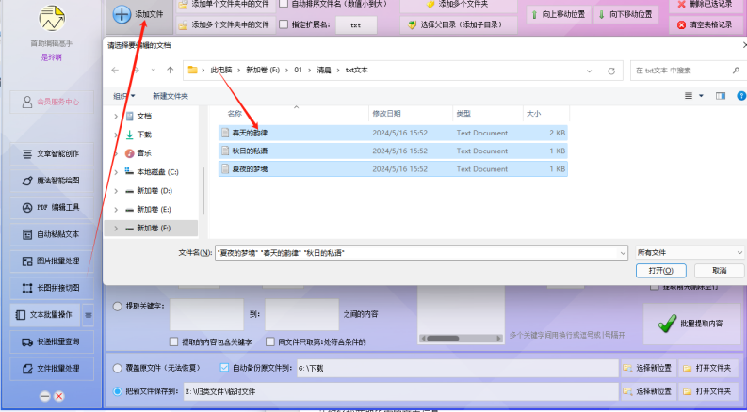
Task: Open 快递批量查询 in sidebar
Action: point(52,341)
